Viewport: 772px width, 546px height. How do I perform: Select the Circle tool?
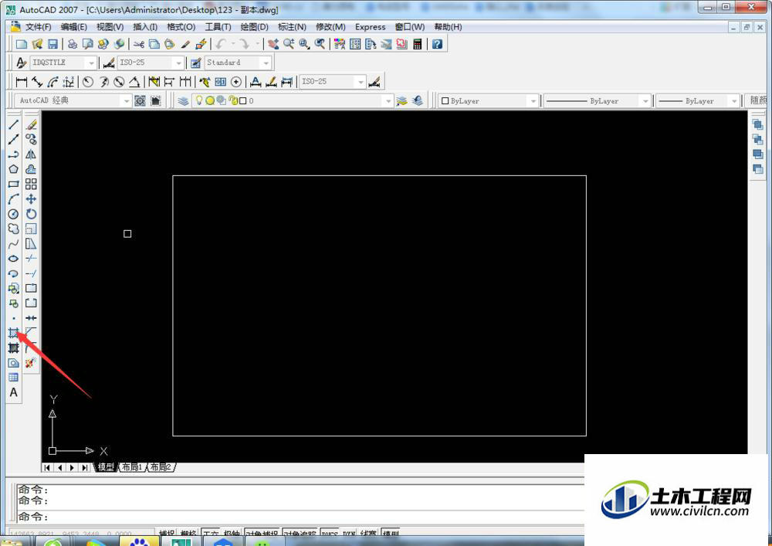(13, 214)
